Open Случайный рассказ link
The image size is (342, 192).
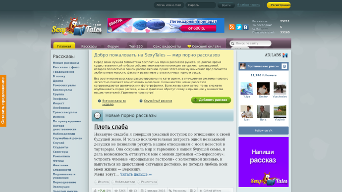[158, 101]
